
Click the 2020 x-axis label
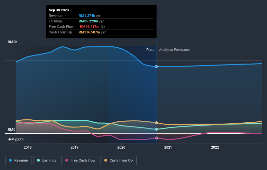click(121, 147)
